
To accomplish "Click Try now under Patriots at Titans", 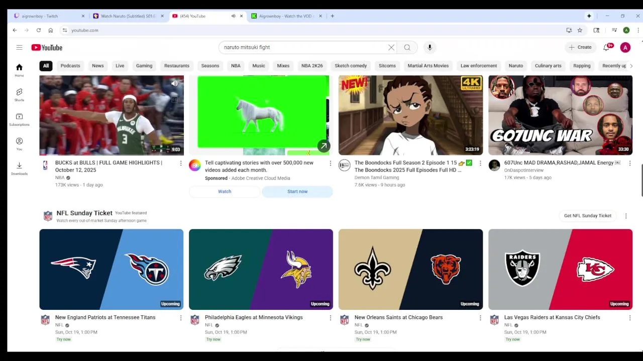I will pos(64,339).
